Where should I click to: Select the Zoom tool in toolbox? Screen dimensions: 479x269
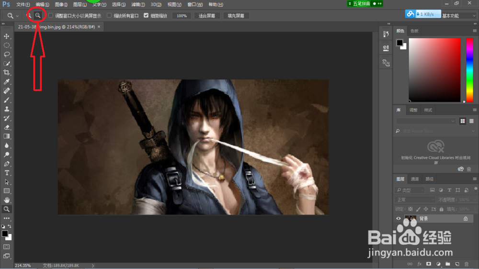6,209
